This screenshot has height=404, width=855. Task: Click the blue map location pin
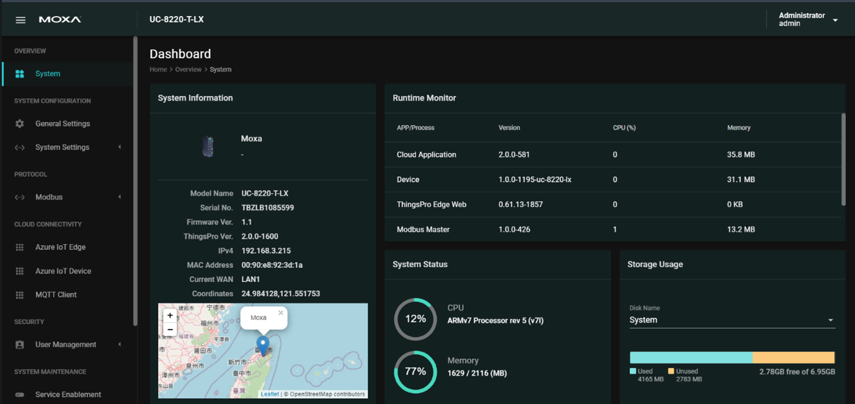263,345
